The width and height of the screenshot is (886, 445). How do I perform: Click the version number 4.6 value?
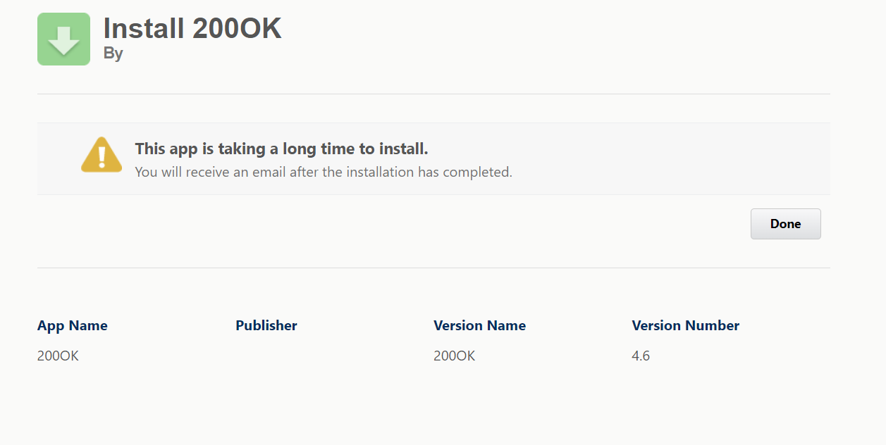(640, 356)
